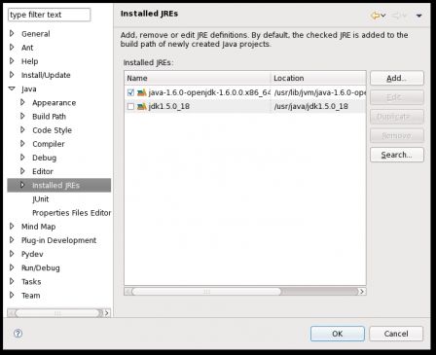Expand the Installed JREs node
Image resolution: width=436 pixels, height=355 pixels.
tap(22, 185)
